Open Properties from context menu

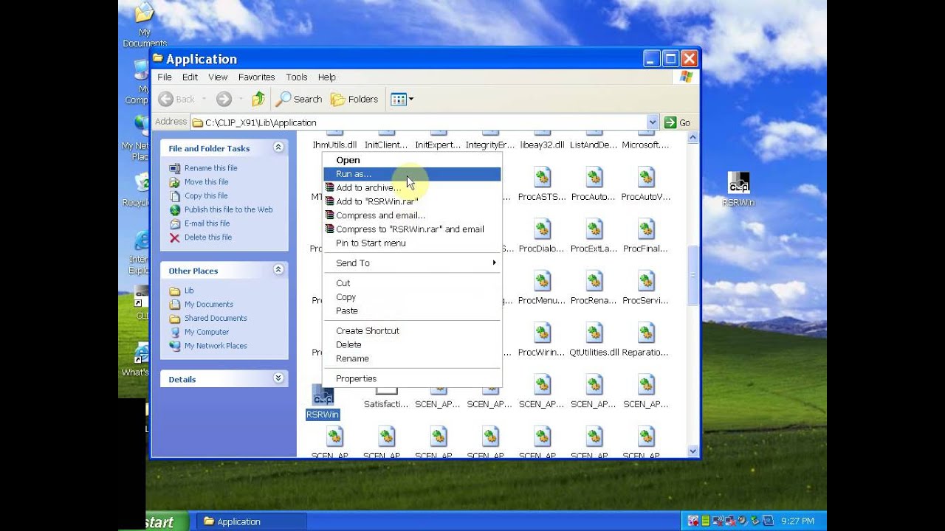point(412,378)
